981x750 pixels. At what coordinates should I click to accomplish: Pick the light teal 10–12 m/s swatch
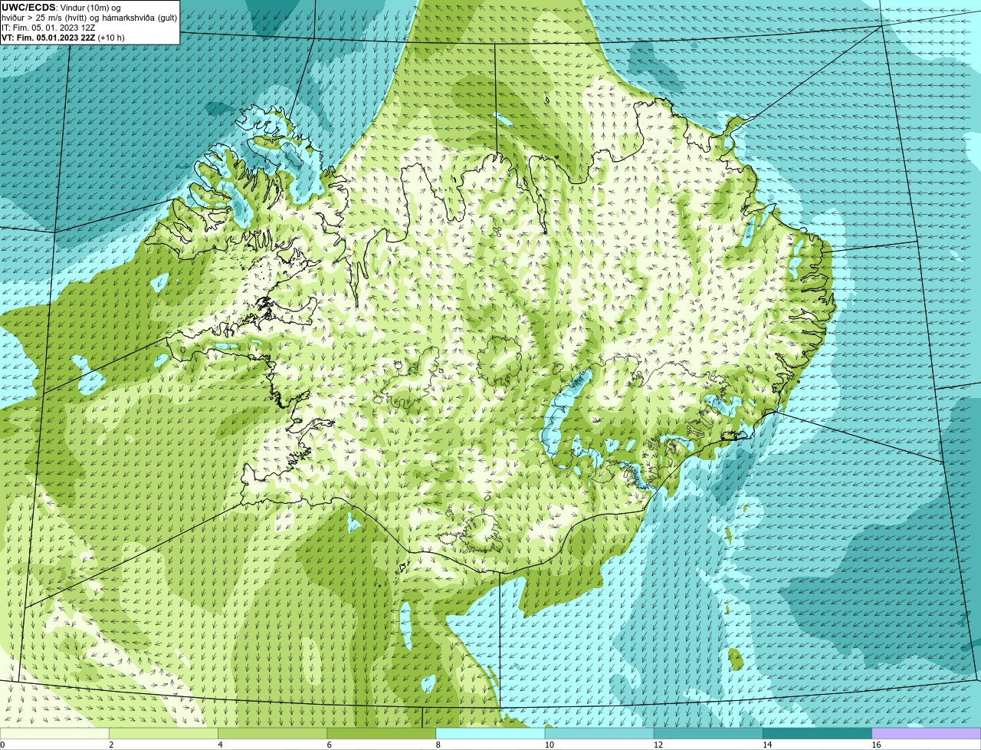(x=599, y=733)
